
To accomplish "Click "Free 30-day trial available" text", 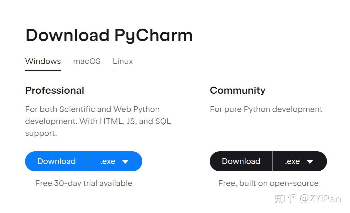I will tap(83, 183).
